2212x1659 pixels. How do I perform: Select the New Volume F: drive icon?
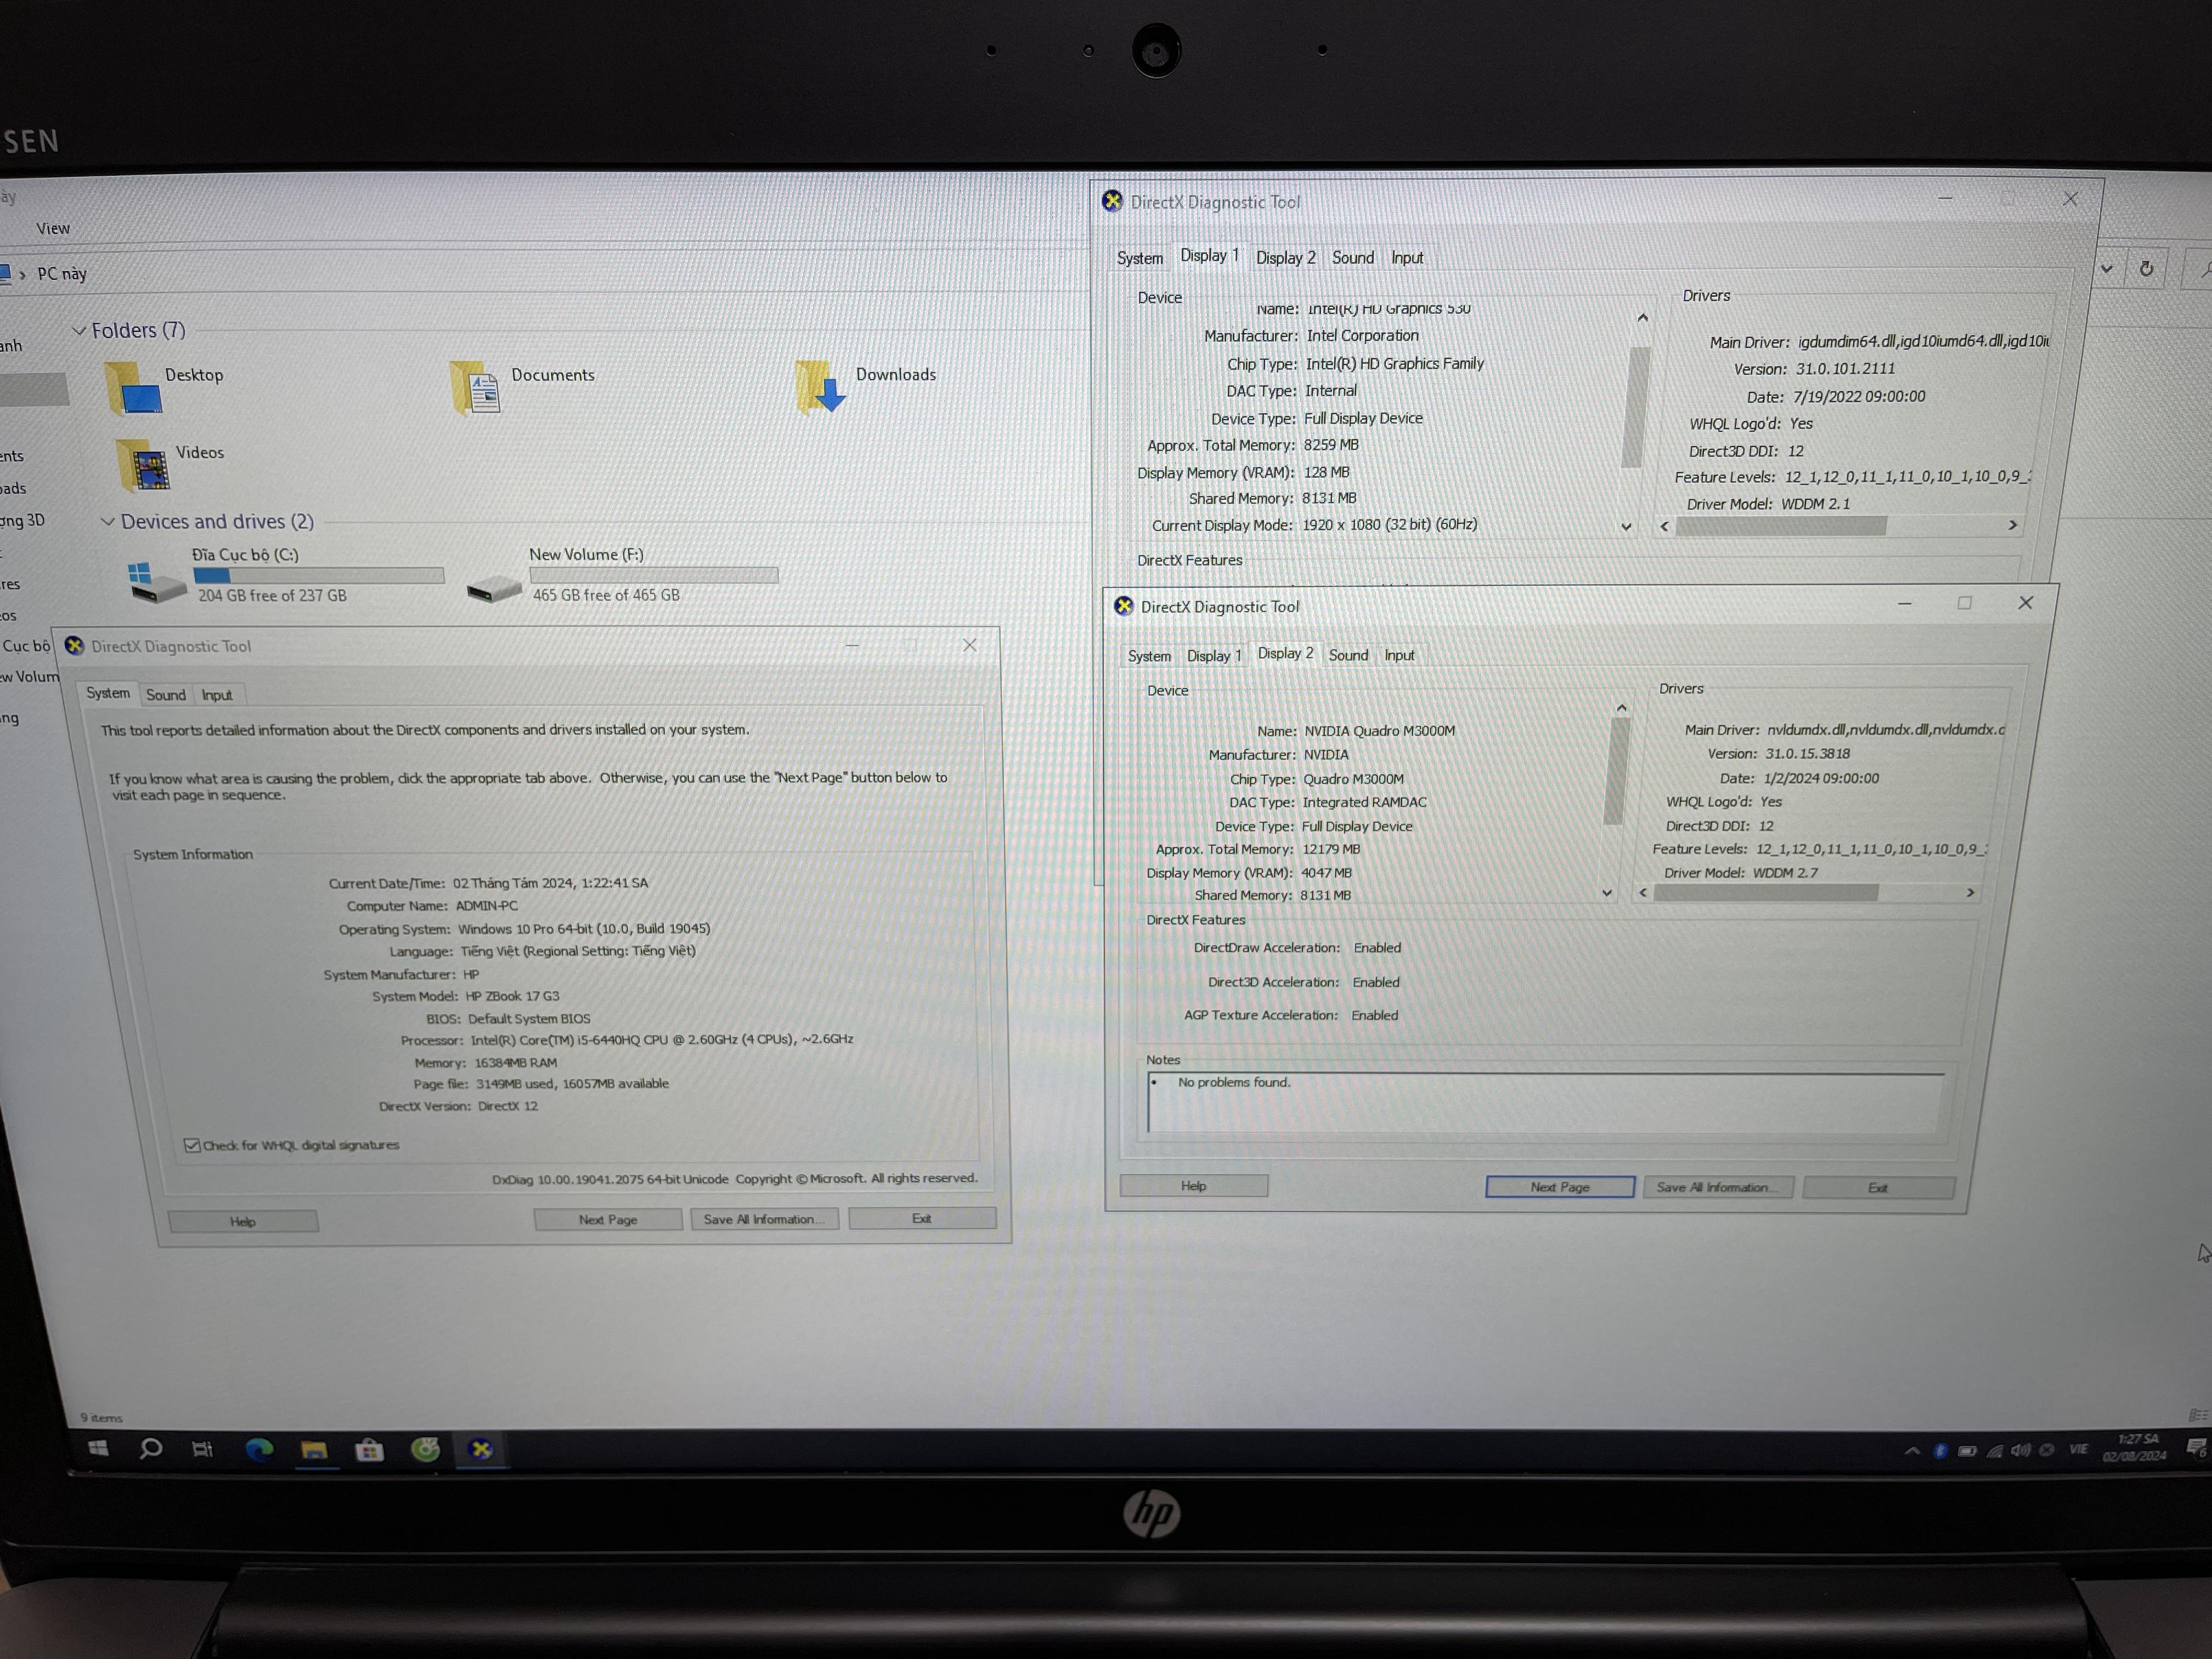494,588
